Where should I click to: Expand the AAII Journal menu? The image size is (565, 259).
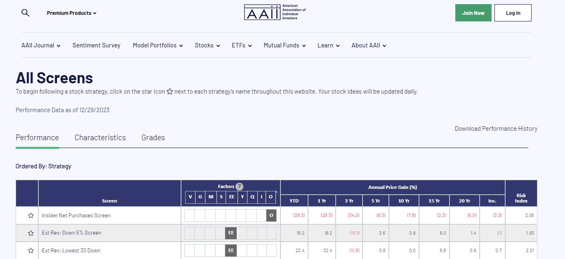(41, 45)
